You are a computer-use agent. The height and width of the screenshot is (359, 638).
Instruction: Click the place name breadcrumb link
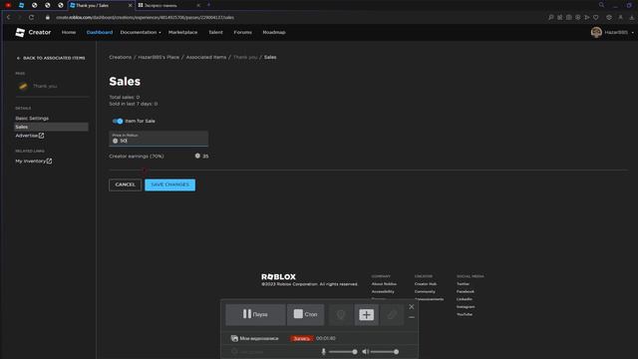(x=159, y=58)
